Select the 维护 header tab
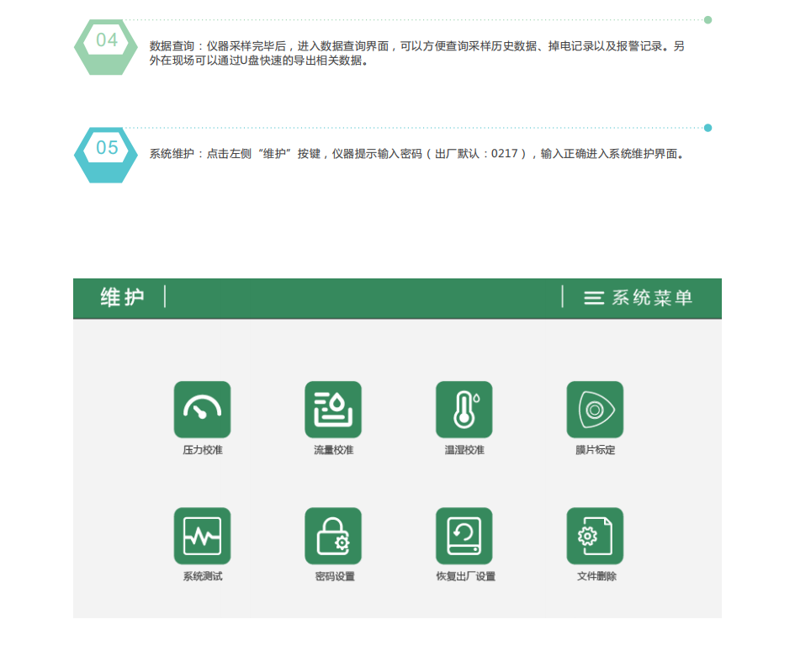The height and width of the screenshot is (651, 795). coord(122,297)
